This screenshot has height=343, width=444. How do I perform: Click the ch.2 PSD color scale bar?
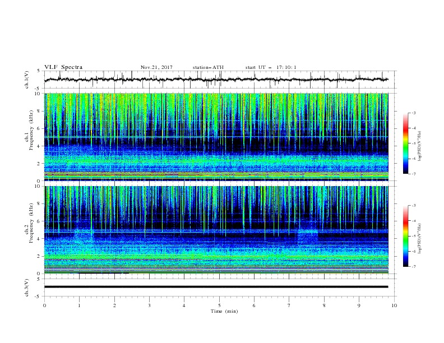point(406,236)
